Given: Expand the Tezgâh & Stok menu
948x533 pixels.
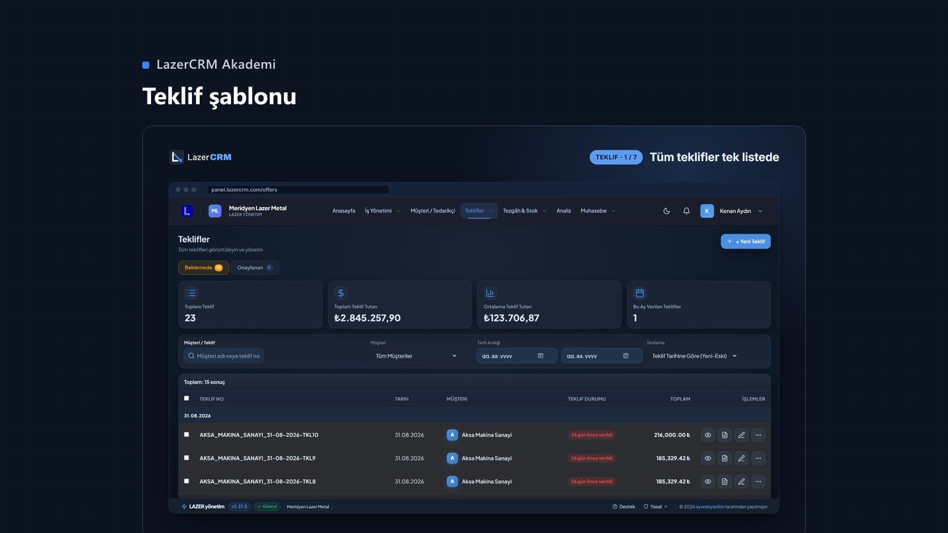Looking at the screenshot, I should [x=524, y=211].
